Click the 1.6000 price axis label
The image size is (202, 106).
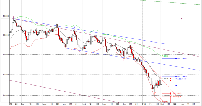click(x=6, y=16)
